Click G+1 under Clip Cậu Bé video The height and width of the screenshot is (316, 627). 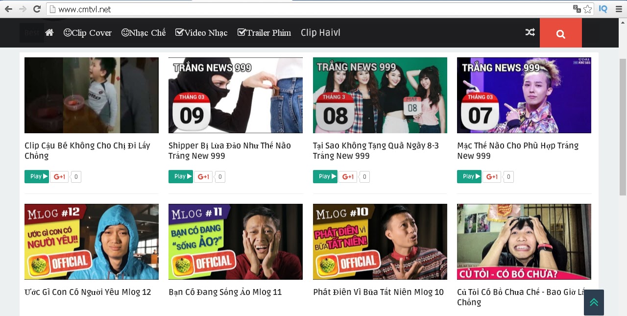point(59,177)
